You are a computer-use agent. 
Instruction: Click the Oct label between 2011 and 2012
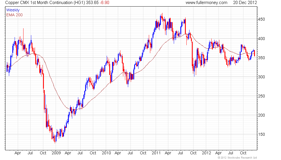(193, 153)
